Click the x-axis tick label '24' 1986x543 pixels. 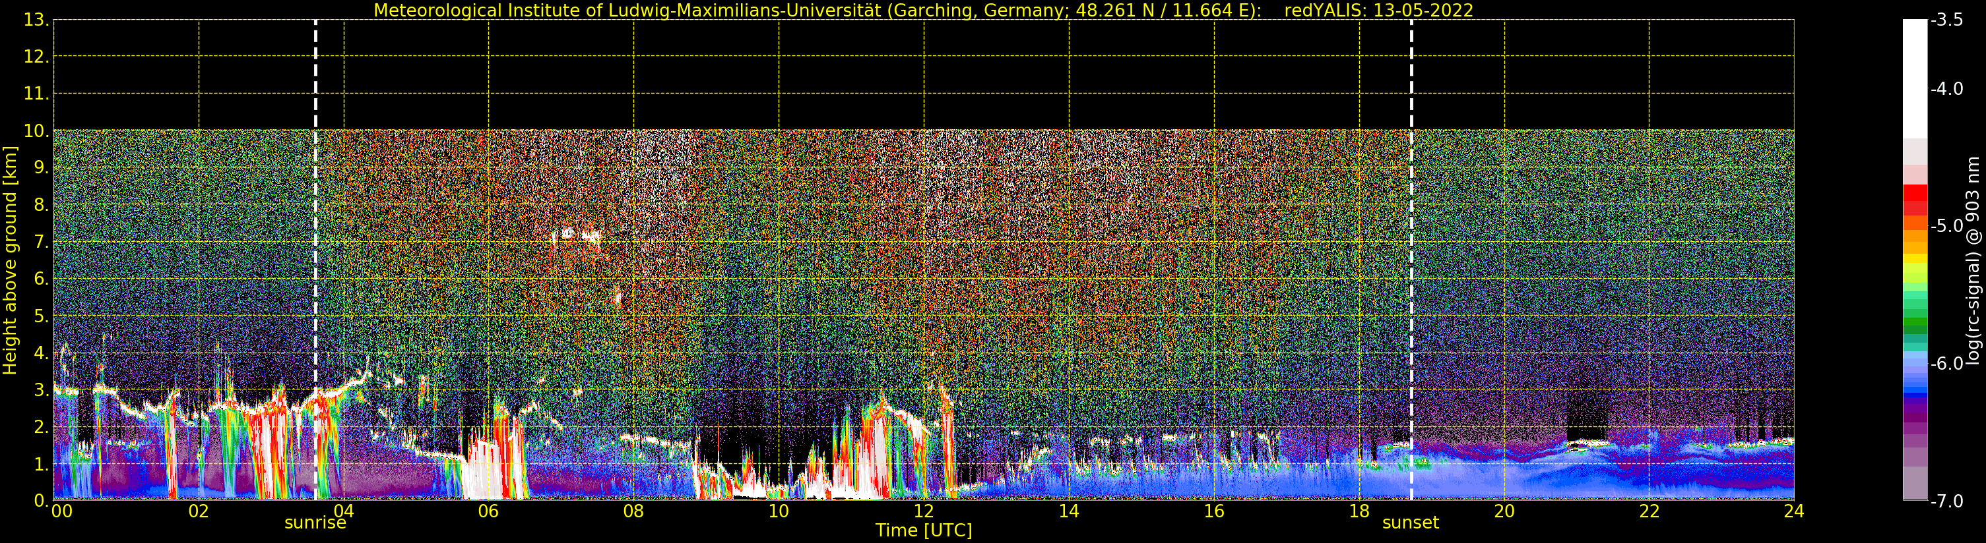(x=1794, y=511)
